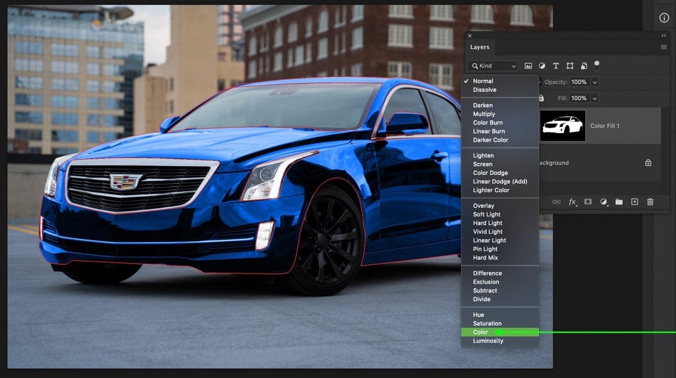The height and width of the screenshot is (378, 676).
Task: Click the Fill 100% value field
Action: tap(579, 98)
